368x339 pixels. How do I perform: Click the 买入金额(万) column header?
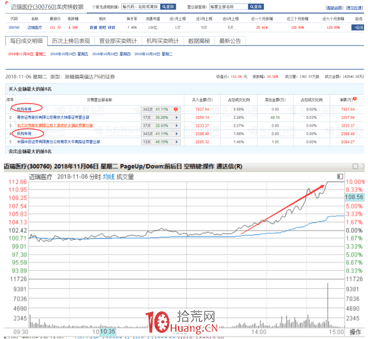tap(202, 100)
